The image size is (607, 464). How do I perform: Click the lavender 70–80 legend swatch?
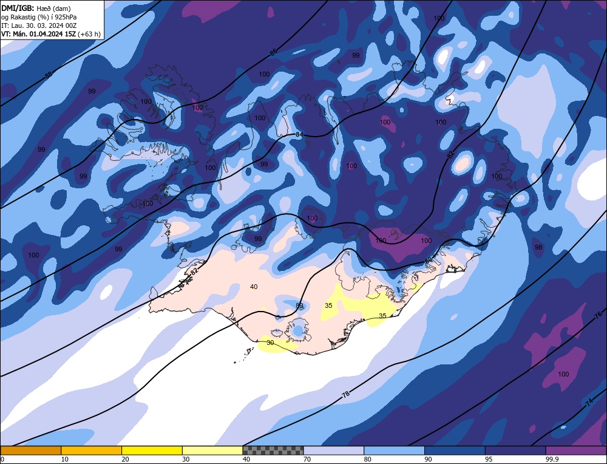coord(334,450)
